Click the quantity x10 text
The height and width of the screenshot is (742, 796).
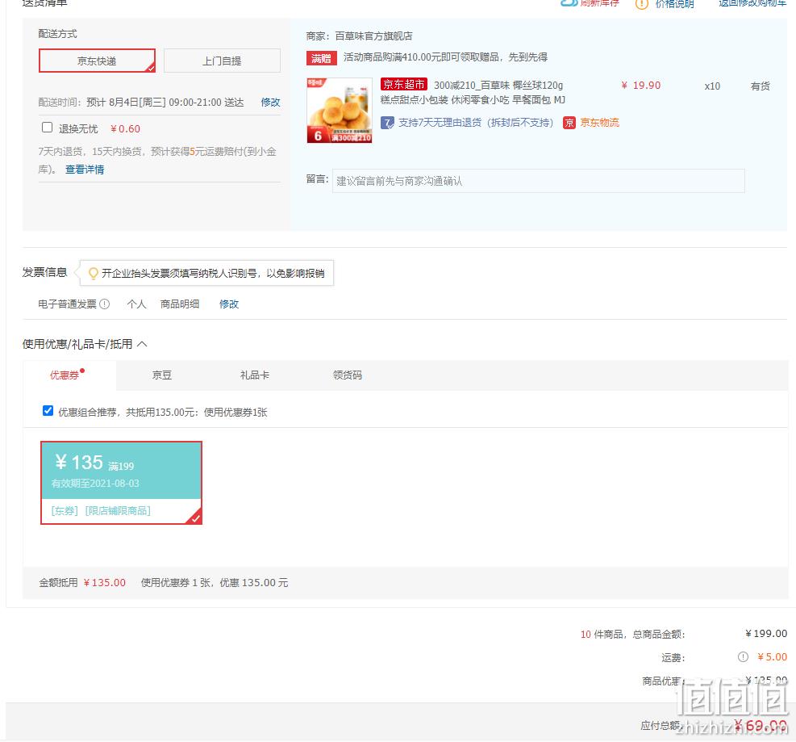[x=712, y=86]
